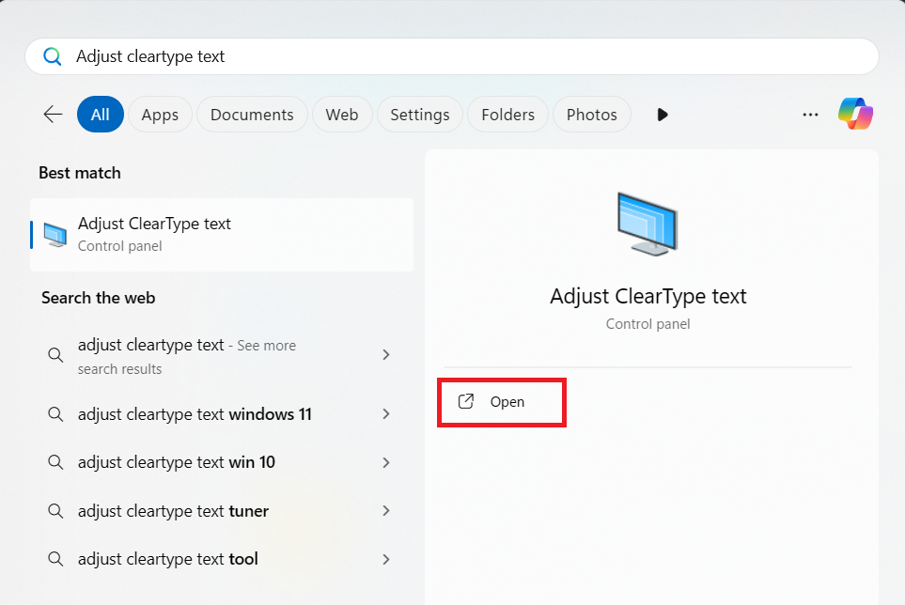Switch to the Settings filter tab
This screenshot has height=605, width=905.
(x=419, y=115)
